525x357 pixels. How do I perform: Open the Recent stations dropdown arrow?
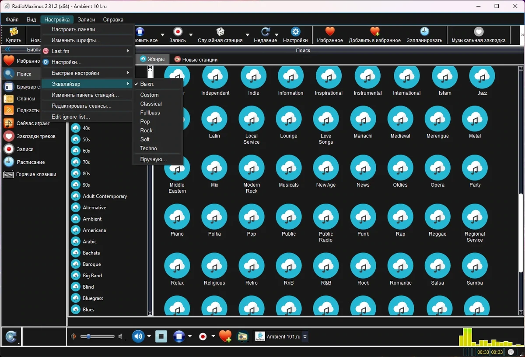(276, 35)
